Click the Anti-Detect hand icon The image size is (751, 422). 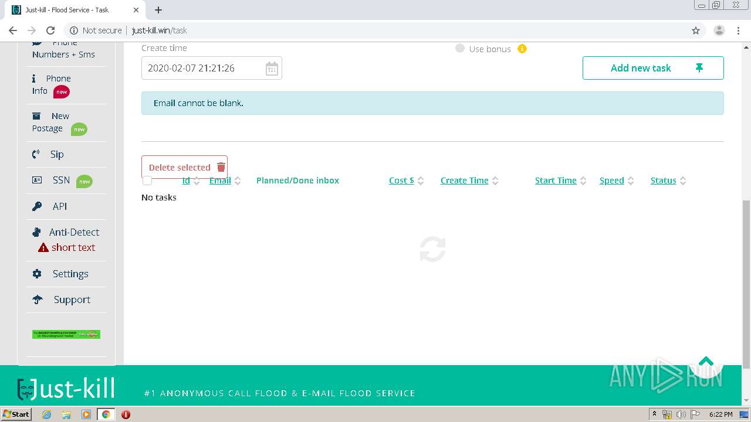(x=36, y=232)
